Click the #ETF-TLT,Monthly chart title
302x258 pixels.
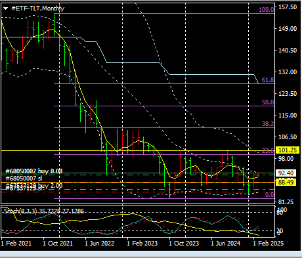[x=38, y=9]
